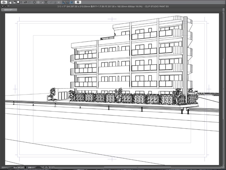Toggle Snap to Special Ruler
Image resolution: width=226 pixels, height=170 pixels.
(67, 2)
